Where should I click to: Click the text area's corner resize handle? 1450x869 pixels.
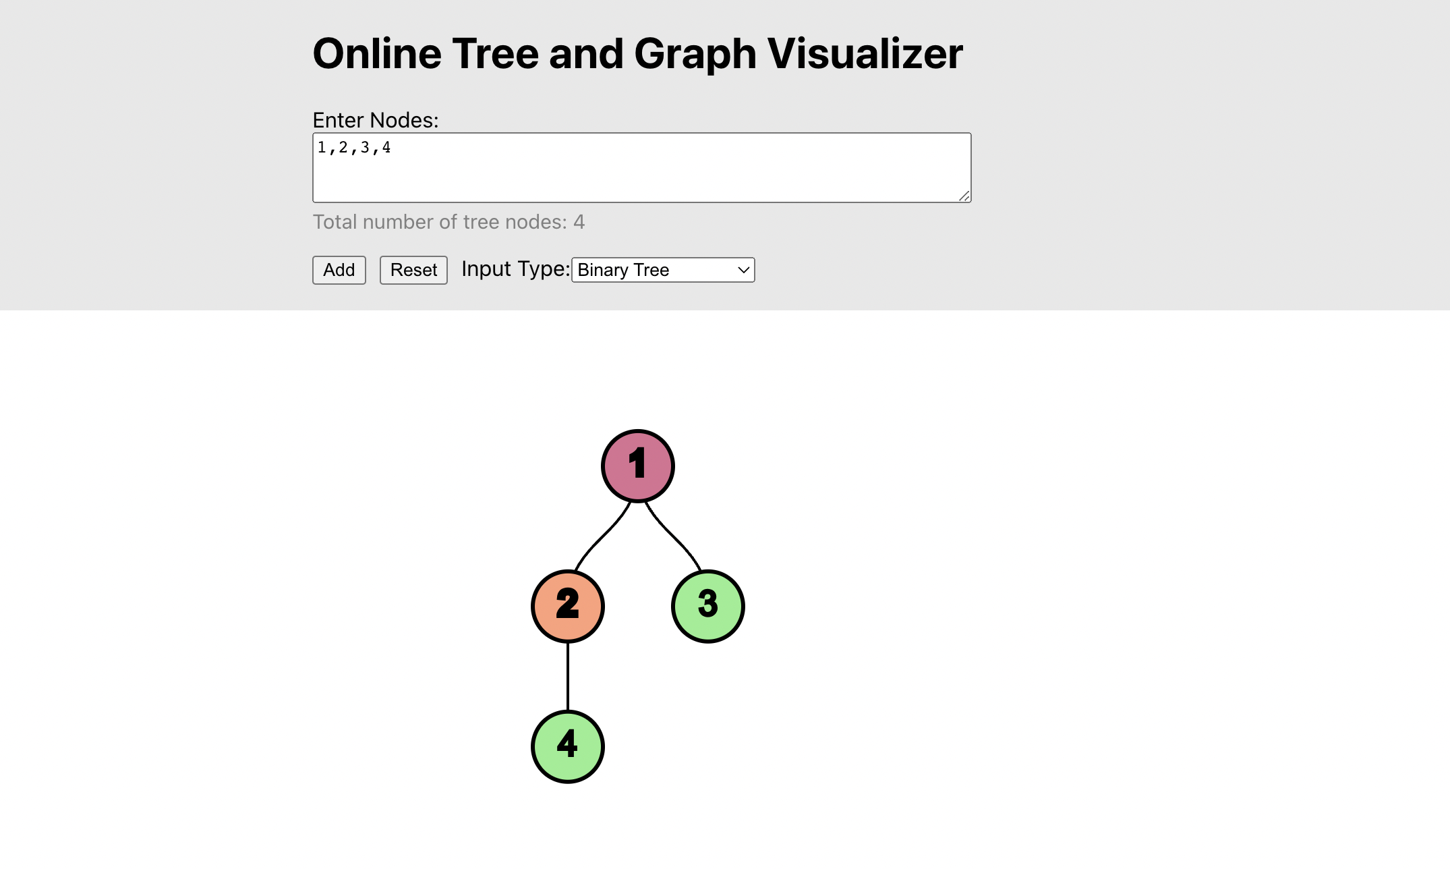point(964,196)
